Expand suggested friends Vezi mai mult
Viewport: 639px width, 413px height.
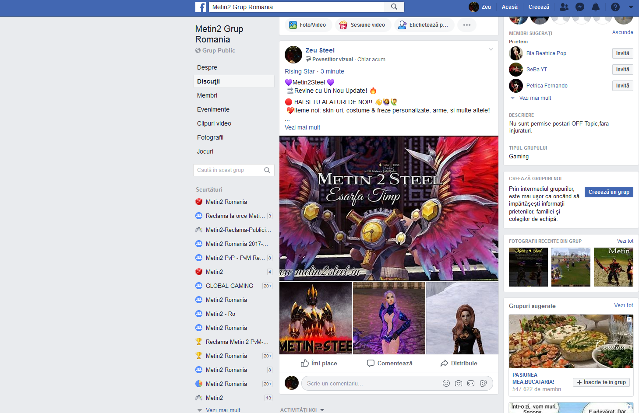[535, 98]
